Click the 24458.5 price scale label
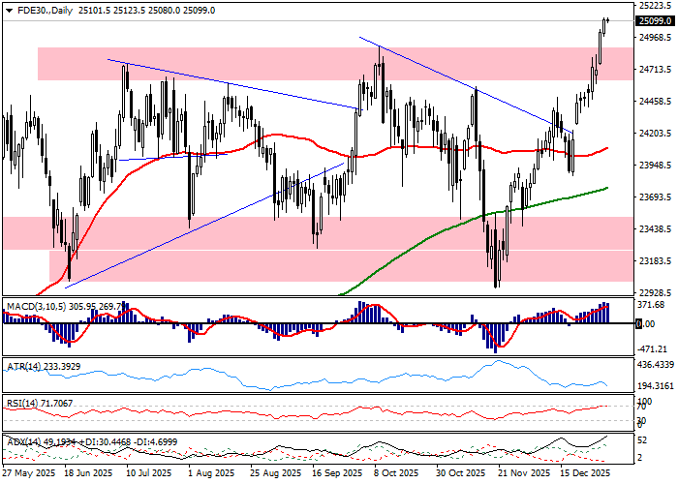 click(656, 102)
